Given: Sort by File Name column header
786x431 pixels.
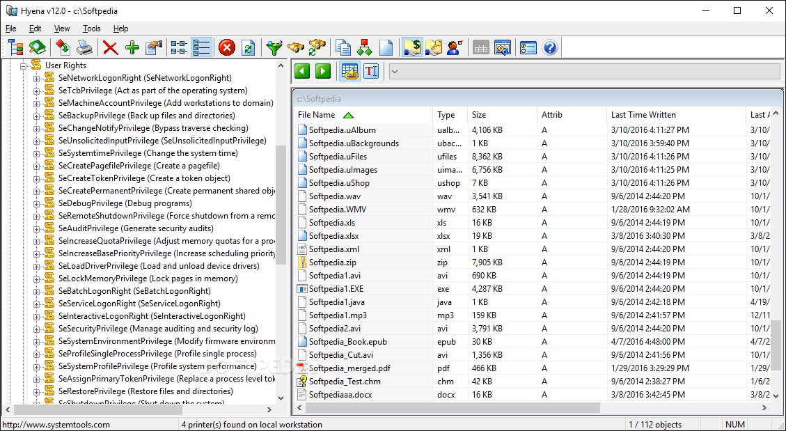Looking at the screenshot, I should pyautogui.click(x=363, y=115).
